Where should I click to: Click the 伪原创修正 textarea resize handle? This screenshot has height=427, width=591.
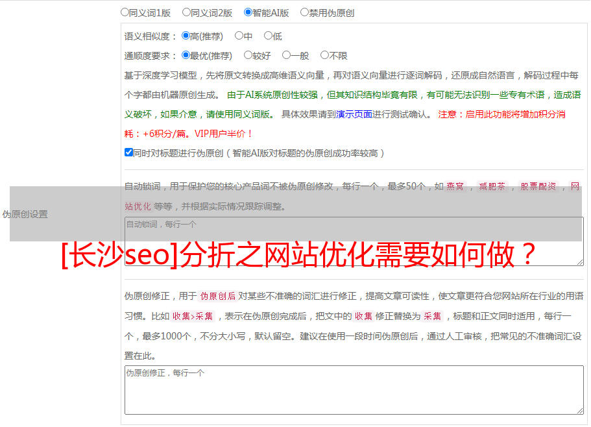pyautogui.click(x=579, y=410)
